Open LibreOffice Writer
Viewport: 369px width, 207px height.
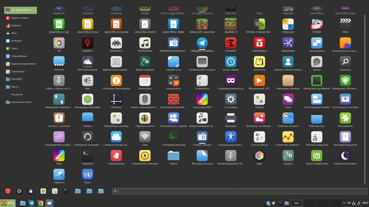click(x=174, y=24)
